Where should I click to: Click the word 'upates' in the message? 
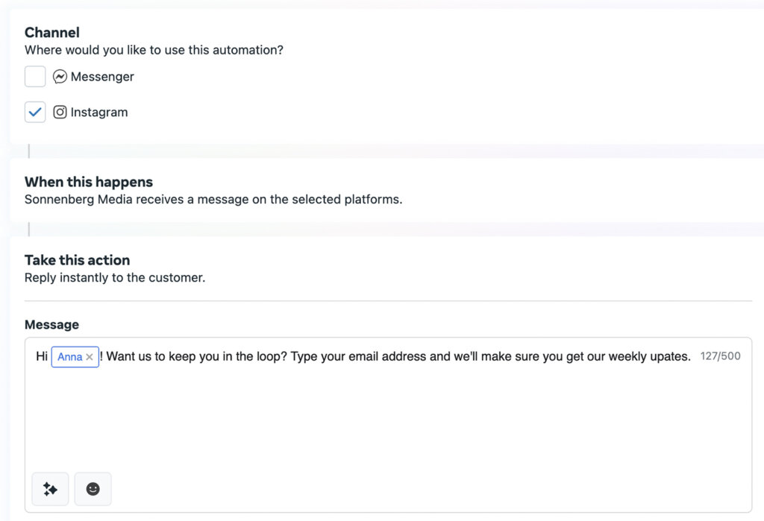670,356
